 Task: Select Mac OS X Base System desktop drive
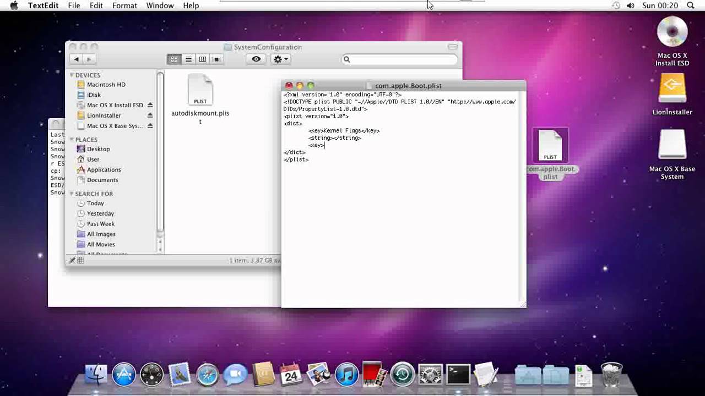(673, 155)
